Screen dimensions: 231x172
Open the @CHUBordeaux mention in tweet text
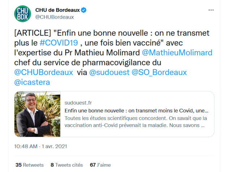coord(44,73)
